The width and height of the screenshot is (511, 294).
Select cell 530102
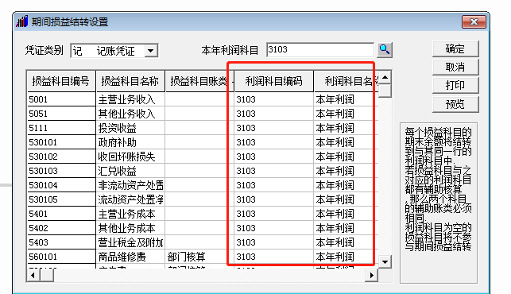61,157
